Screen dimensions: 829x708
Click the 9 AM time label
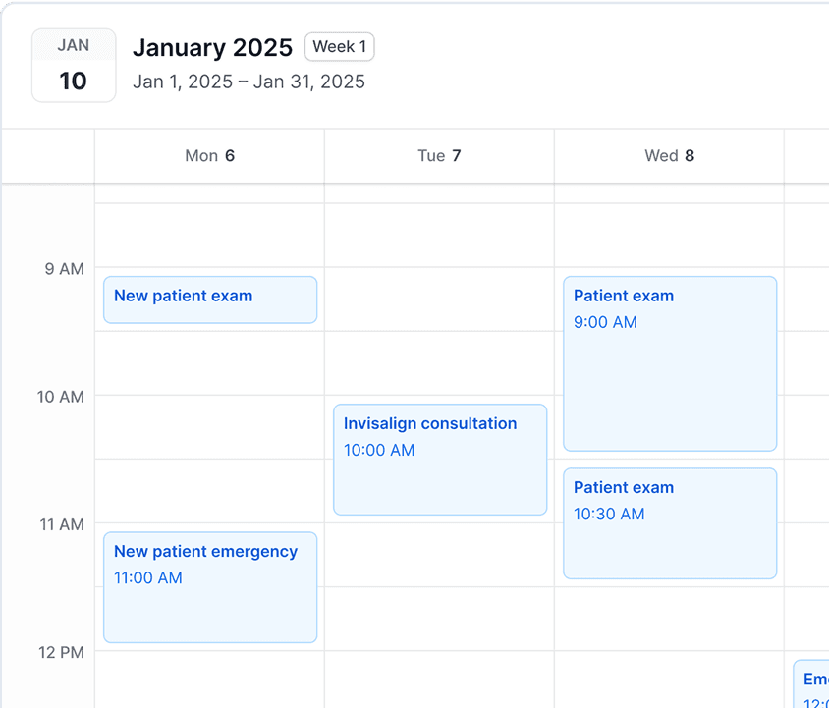click(x=65, y=268)
